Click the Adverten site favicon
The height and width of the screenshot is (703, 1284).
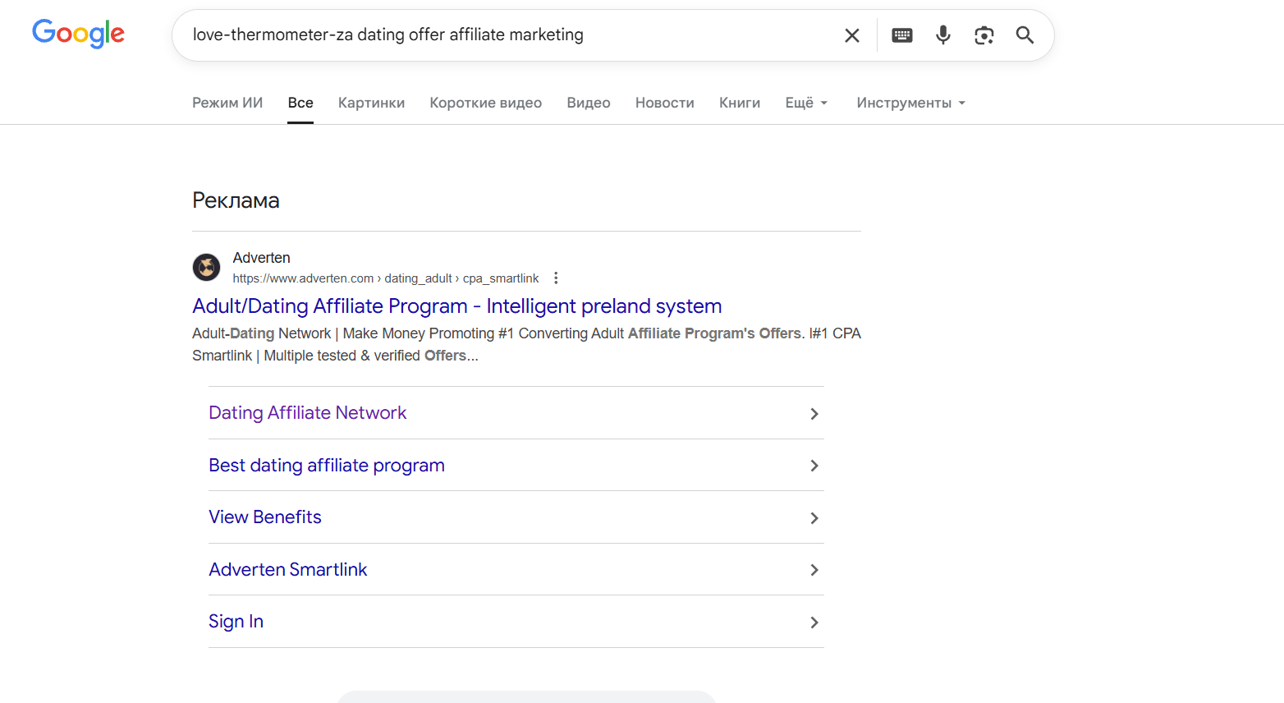(x=206, y=267)
